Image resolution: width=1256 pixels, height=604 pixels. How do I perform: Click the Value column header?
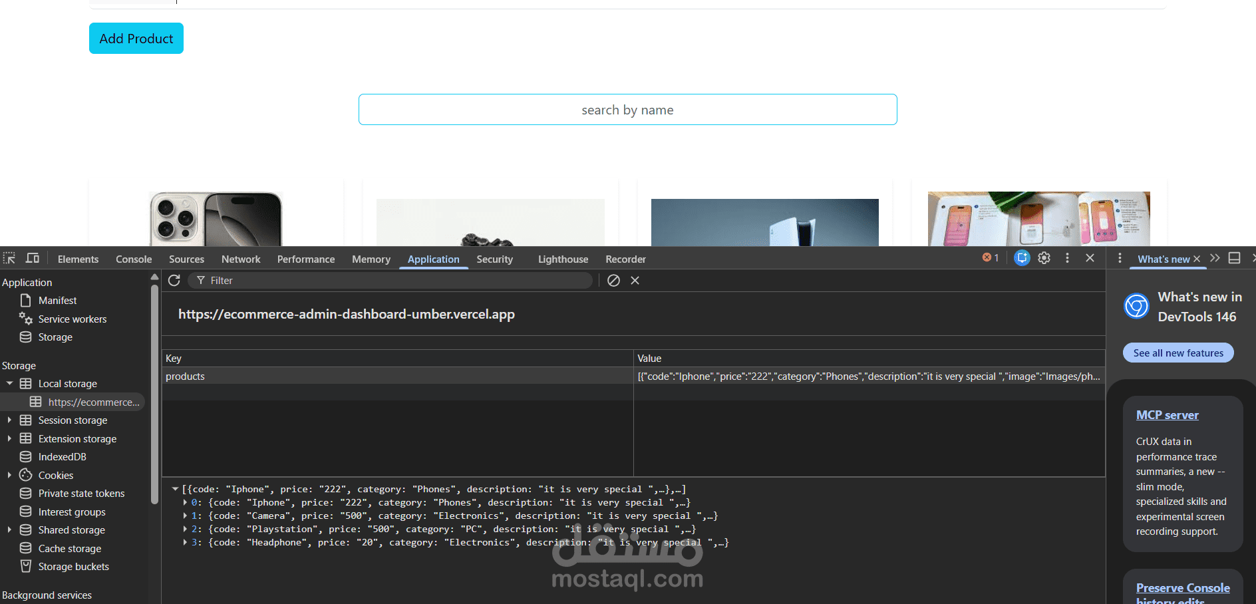(869, 359)
